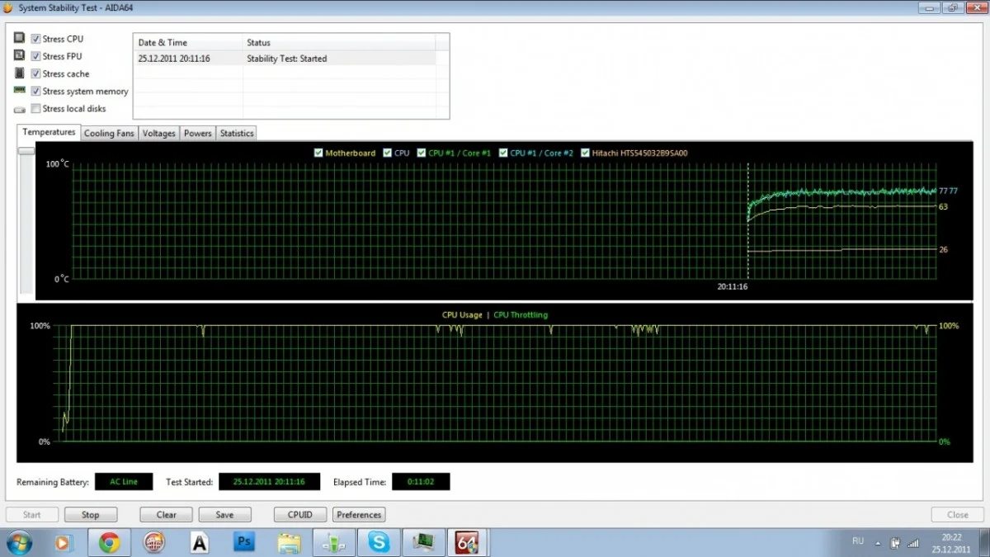The width and height of the screenshot is (990, 557).
Task: Select the Temperatures tab
Action: click(49, 132)
